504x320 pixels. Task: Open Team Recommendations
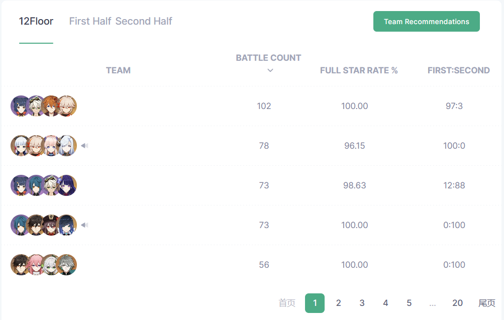coord(426,22)
